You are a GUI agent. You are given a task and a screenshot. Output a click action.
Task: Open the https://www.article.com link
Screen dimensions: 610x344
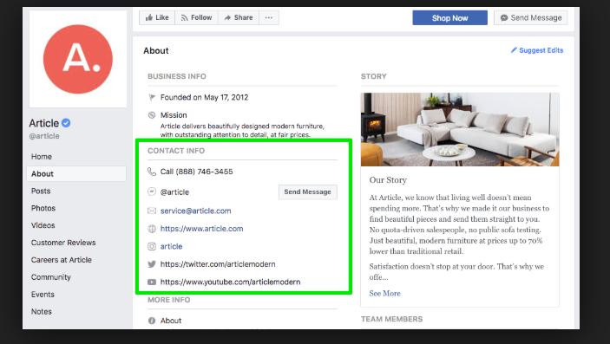tap(201, 229)
